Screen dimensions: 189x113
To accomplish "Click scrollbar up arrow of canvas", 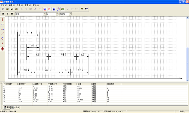I will click(x=187, y=18).
